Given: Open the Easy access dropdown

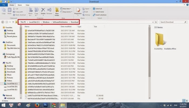Looking at the screenshot, I should coord(66,12).
